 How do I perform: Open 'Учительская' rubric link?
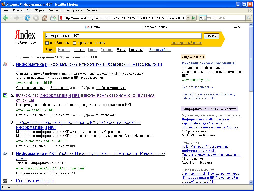tap(105, 115)
